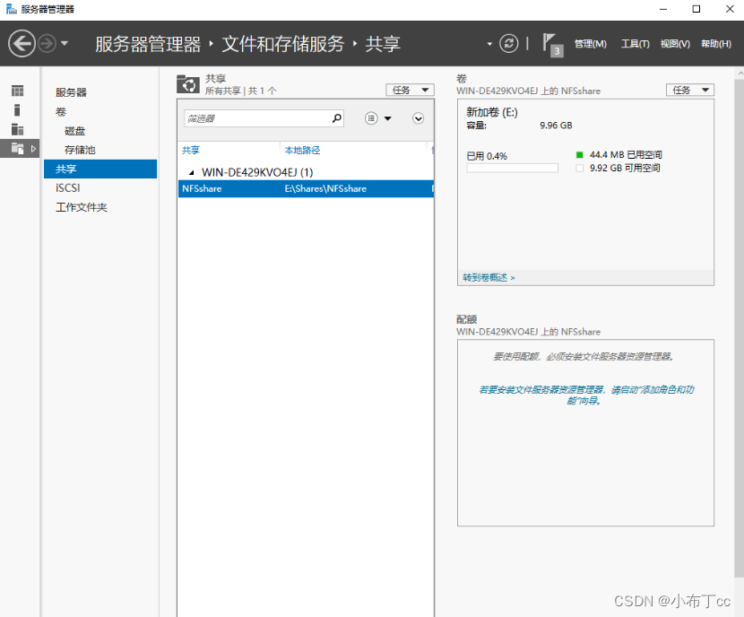This screenshot has width=744, height=617.
Task: Select 存储池 in the navigation list
Action: point(80,150)
